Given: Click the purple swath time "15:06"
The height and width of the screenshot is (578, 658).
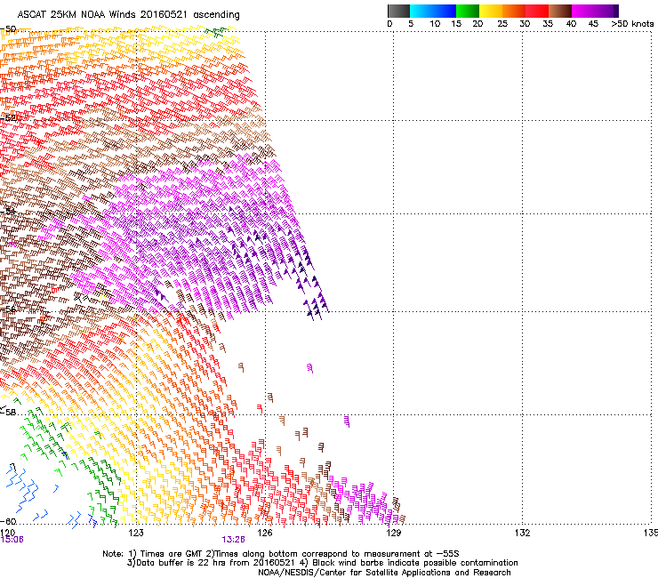Looking at the screenshot, I should (12, 540).
